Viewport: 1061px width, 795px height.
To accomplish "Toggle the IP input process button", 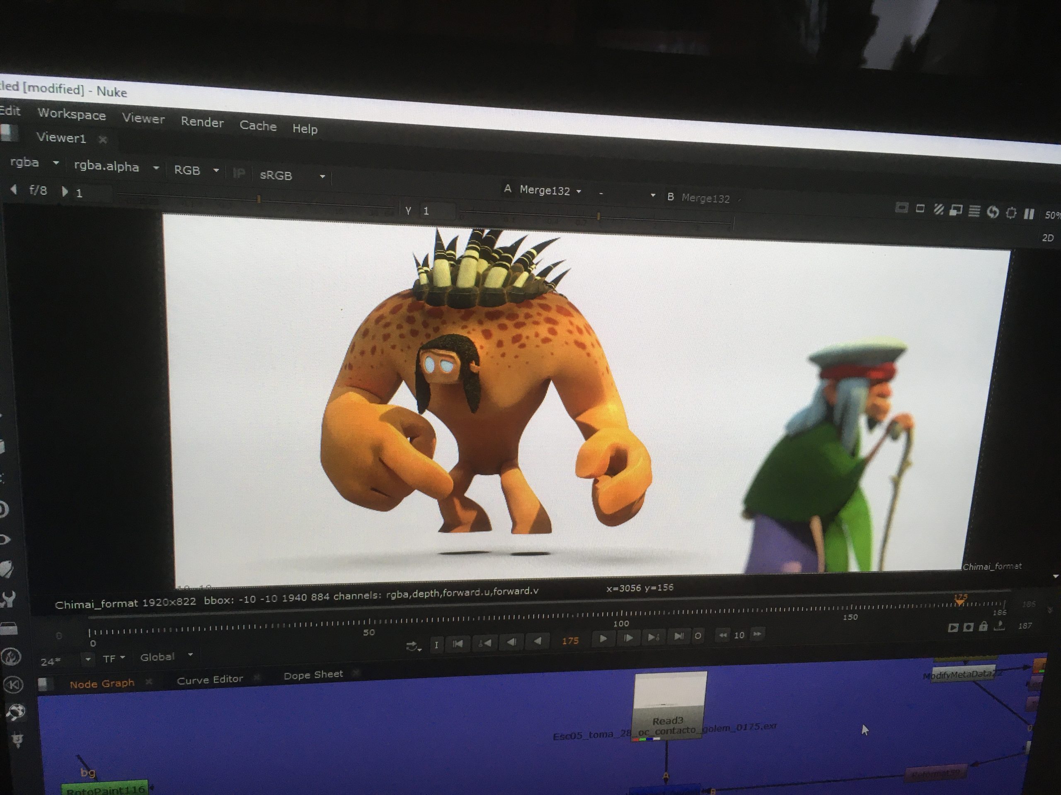I will pos(238,173).
